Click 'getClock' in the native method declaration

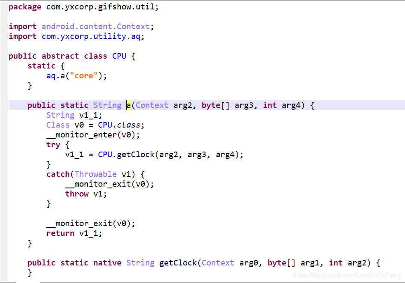[x=178, y=263]
